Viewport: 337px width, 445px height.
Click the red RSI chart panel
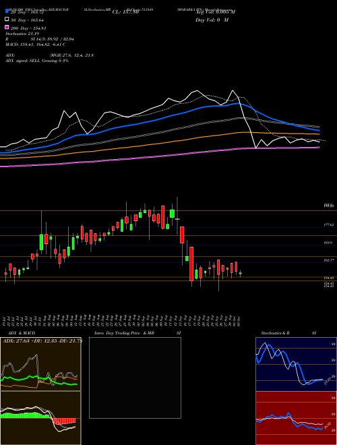296,418
